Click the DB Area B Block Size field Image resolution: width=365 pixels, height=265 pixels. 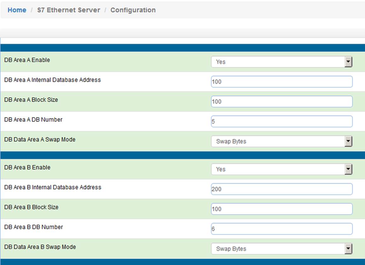coord(282,209)
